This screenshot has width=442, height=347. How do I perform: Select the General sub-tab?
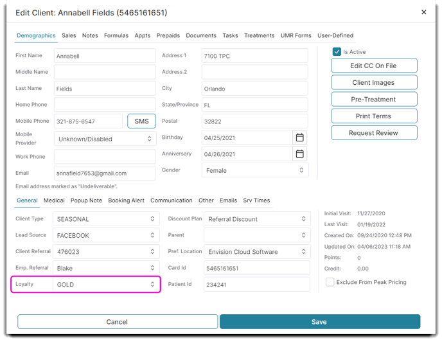[x=27, y=200]
